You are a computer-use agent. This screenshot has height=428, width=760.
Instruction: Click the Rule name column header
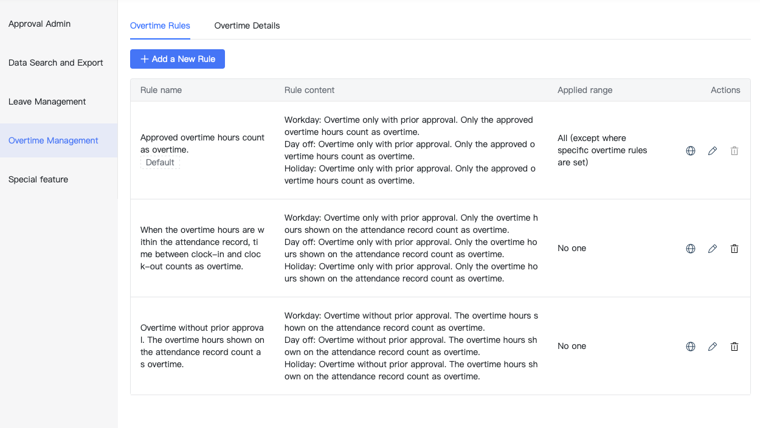(x=161, y=90)
